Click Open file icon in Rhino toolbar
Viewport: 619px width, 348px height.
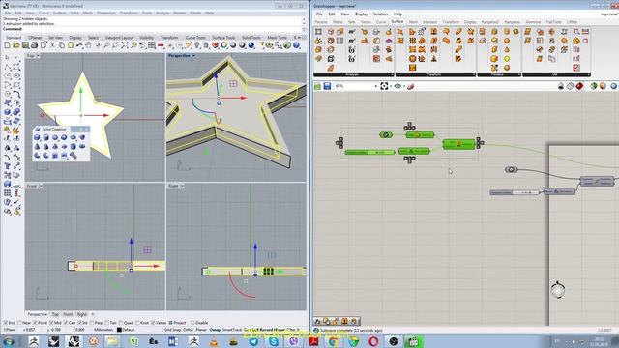(16, 45)
